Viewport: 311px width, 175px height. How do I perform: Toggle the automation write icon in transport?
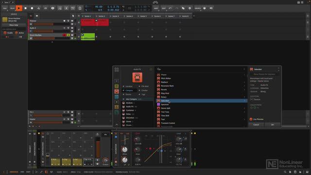pos(38,8)
